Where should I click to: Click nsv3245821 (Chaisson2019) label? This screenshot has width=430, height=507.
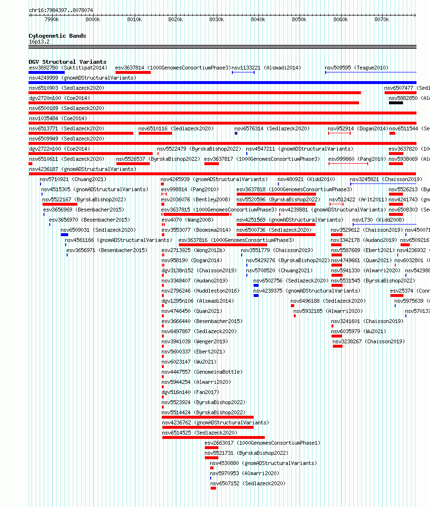pyautogui.click(x=386, y=179)
